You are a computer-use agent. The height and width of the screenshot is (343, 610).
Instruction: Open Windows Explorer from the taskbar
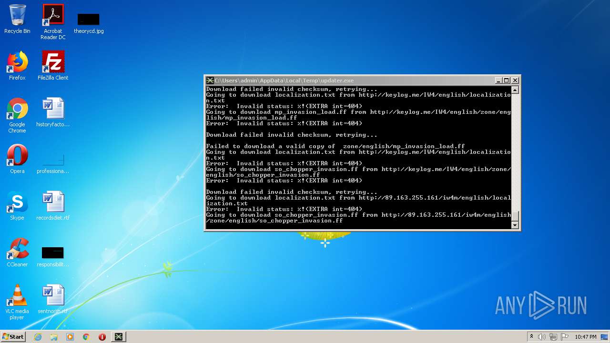[54, 337]
